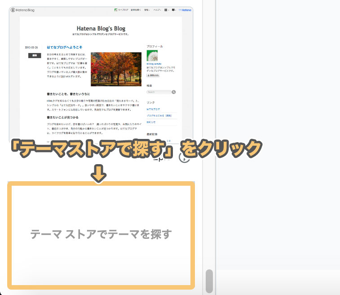Click the はてなブログ link in リンク section
The height and width of the screenshot is (295, 340).
point(153,109)
